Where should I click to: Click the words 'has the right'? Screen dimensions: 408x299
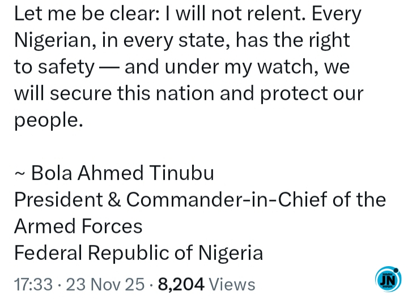[292, 41]
